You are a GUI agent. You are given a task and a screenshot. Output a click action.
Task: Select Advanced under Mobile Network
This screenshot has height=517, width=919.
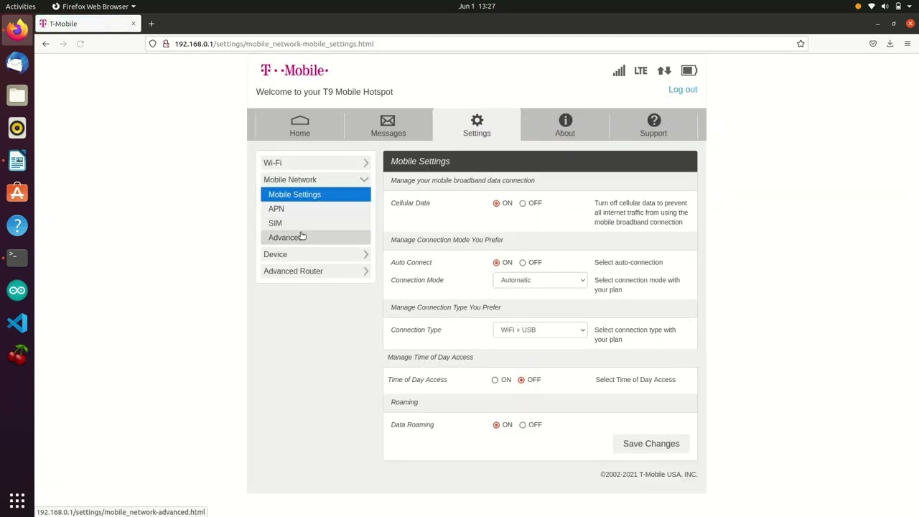tap(316, 238)
